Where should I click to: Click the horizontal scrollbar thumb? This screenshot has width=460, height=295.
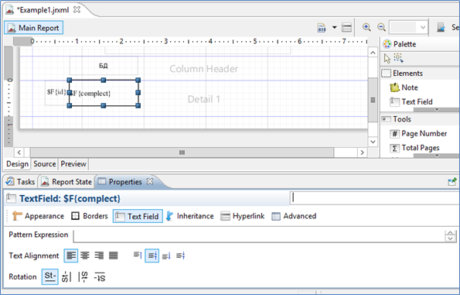point(182,153)
